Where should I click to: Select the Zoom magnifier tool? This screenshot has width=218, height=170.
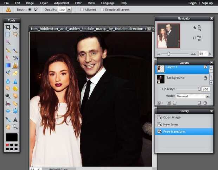[x=15, y=127]
